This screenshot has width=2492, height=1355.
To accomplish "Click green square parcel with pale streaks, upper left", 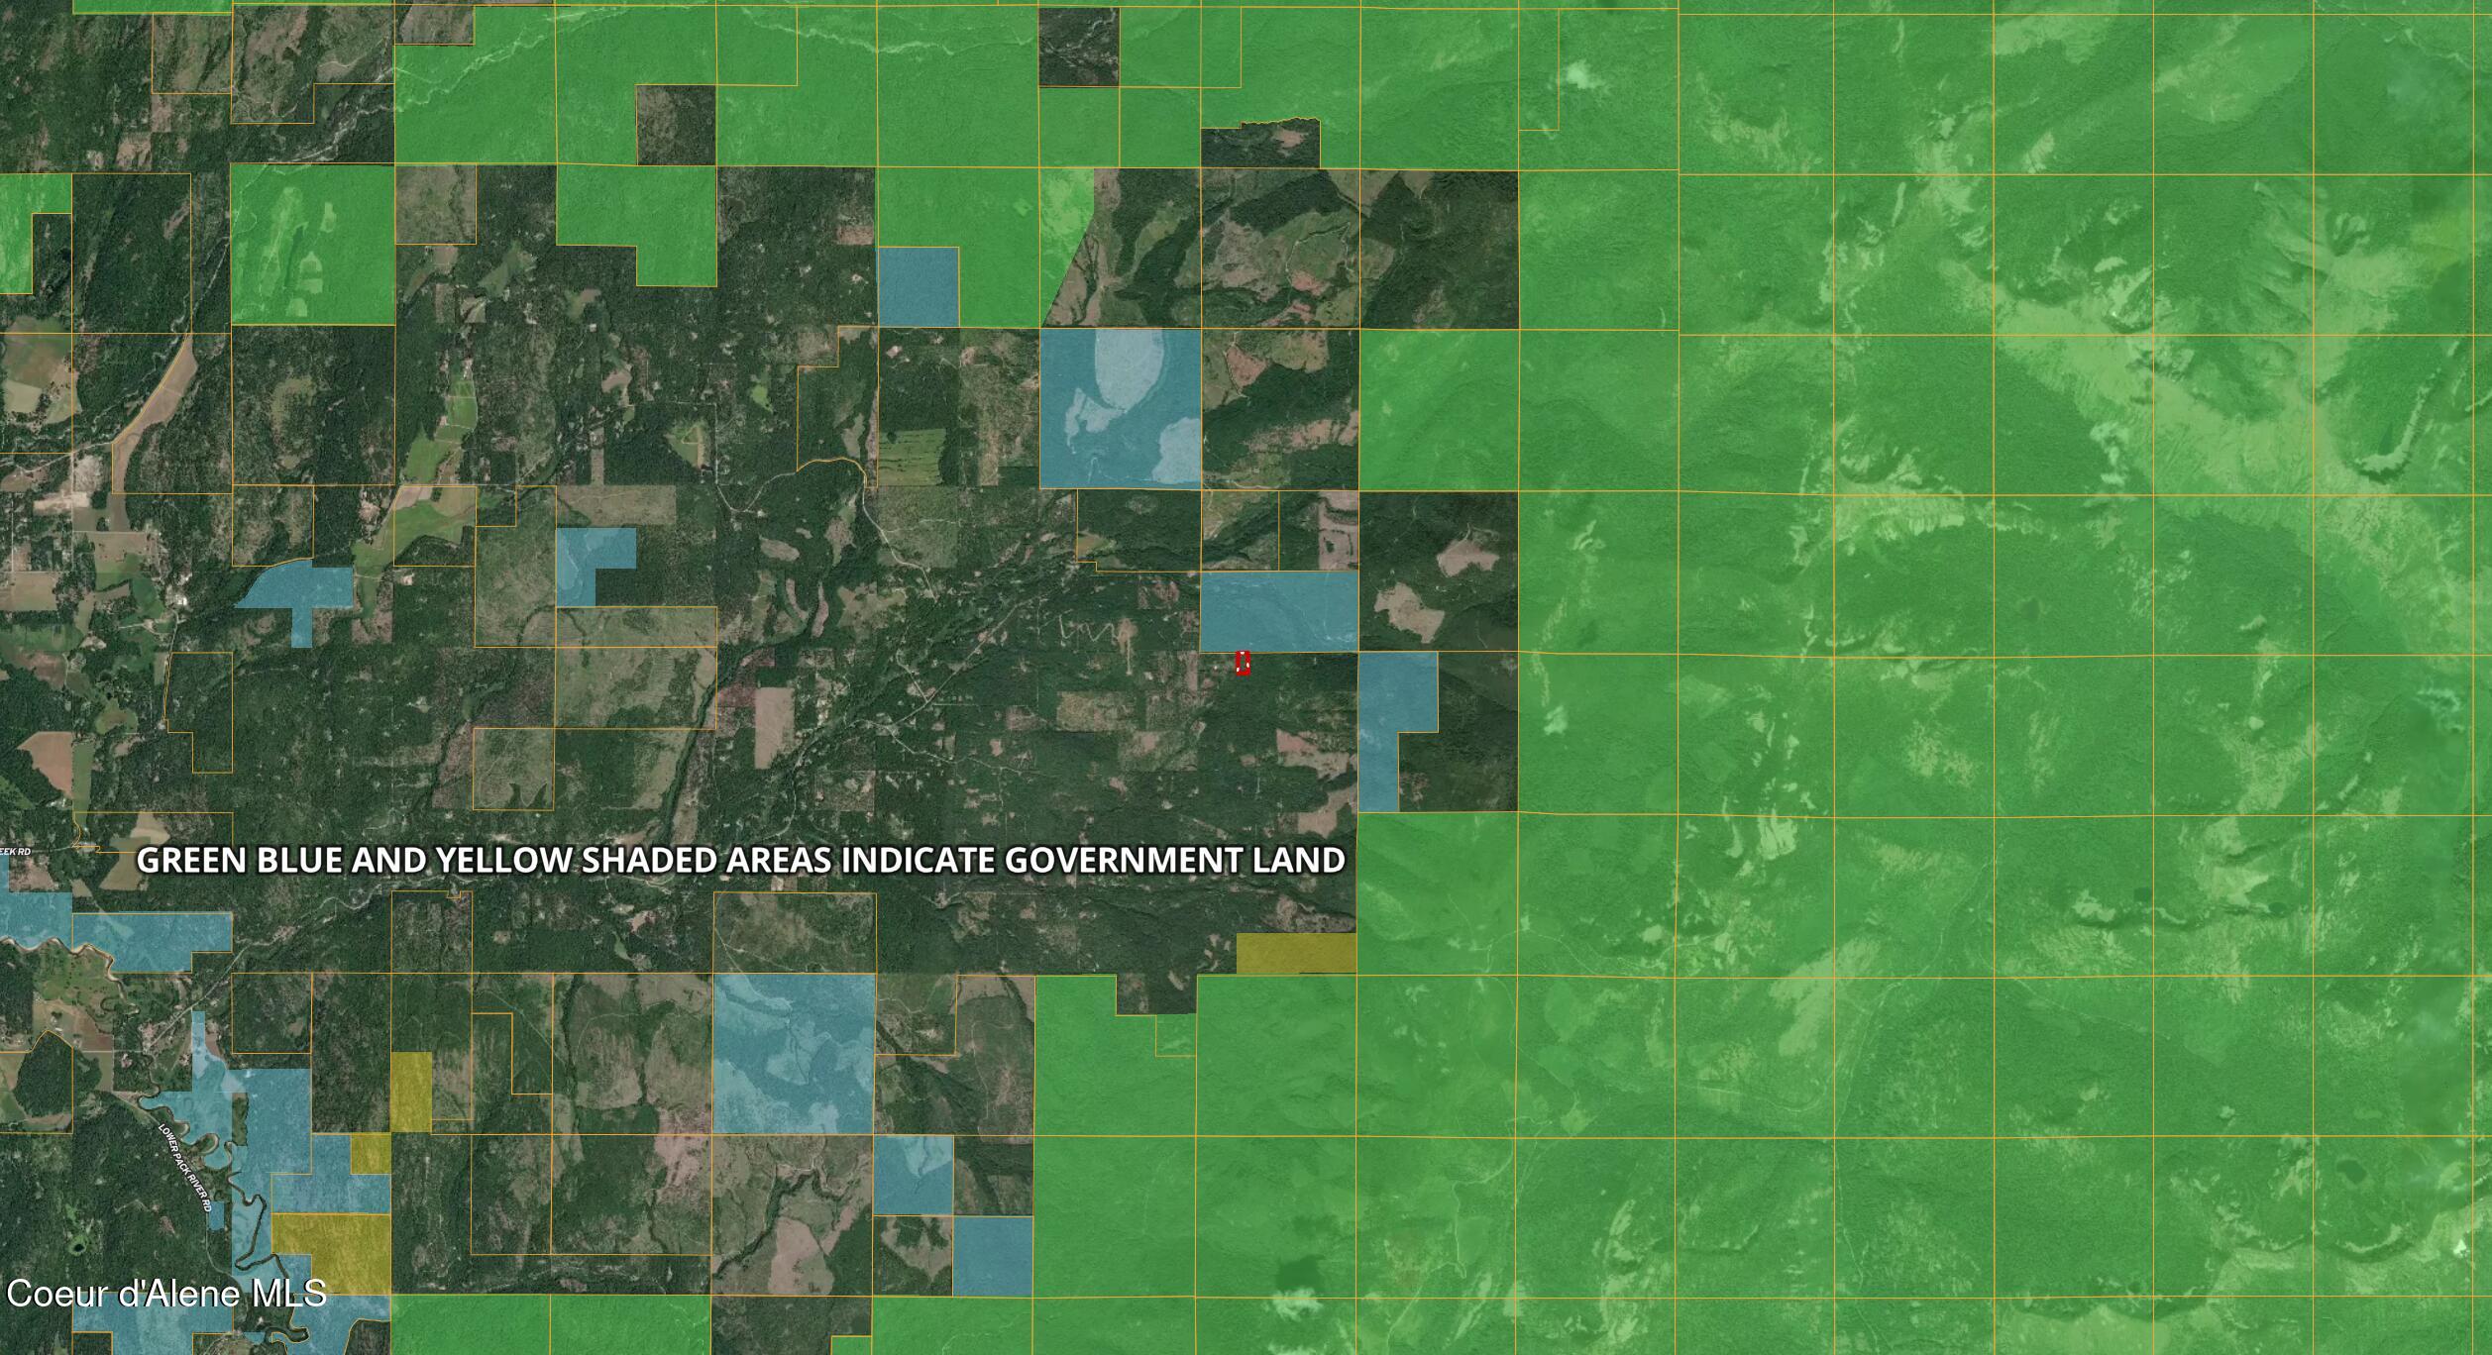I will click(x=311, y=244).
